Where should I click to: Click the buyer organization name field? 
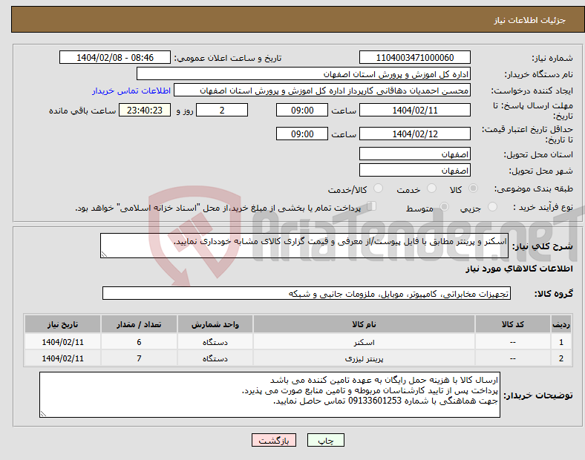pyautogui.click(x=304, y=73)
